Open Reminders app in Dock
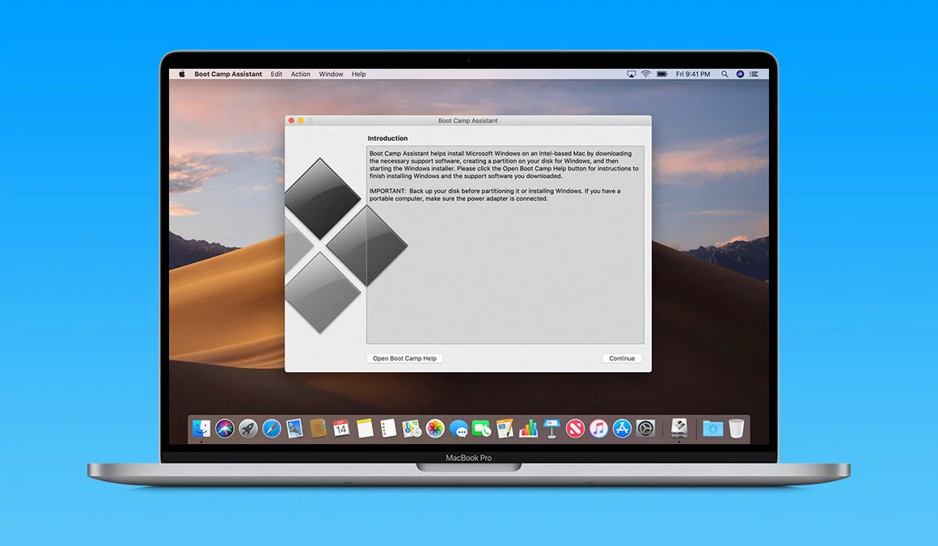 (388, 429)
